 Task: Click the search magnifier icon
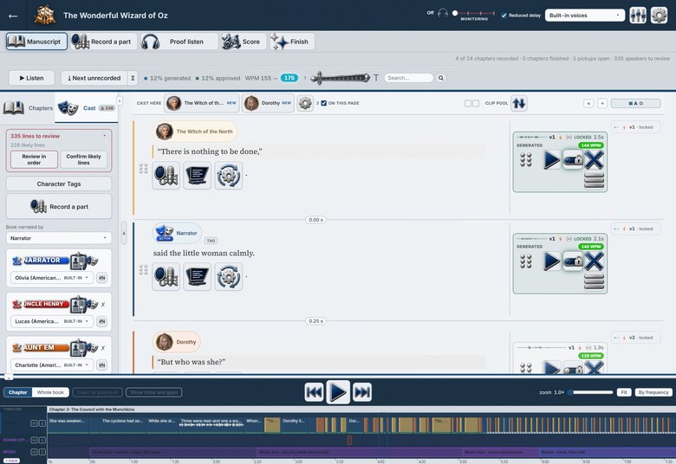[440, 78]
